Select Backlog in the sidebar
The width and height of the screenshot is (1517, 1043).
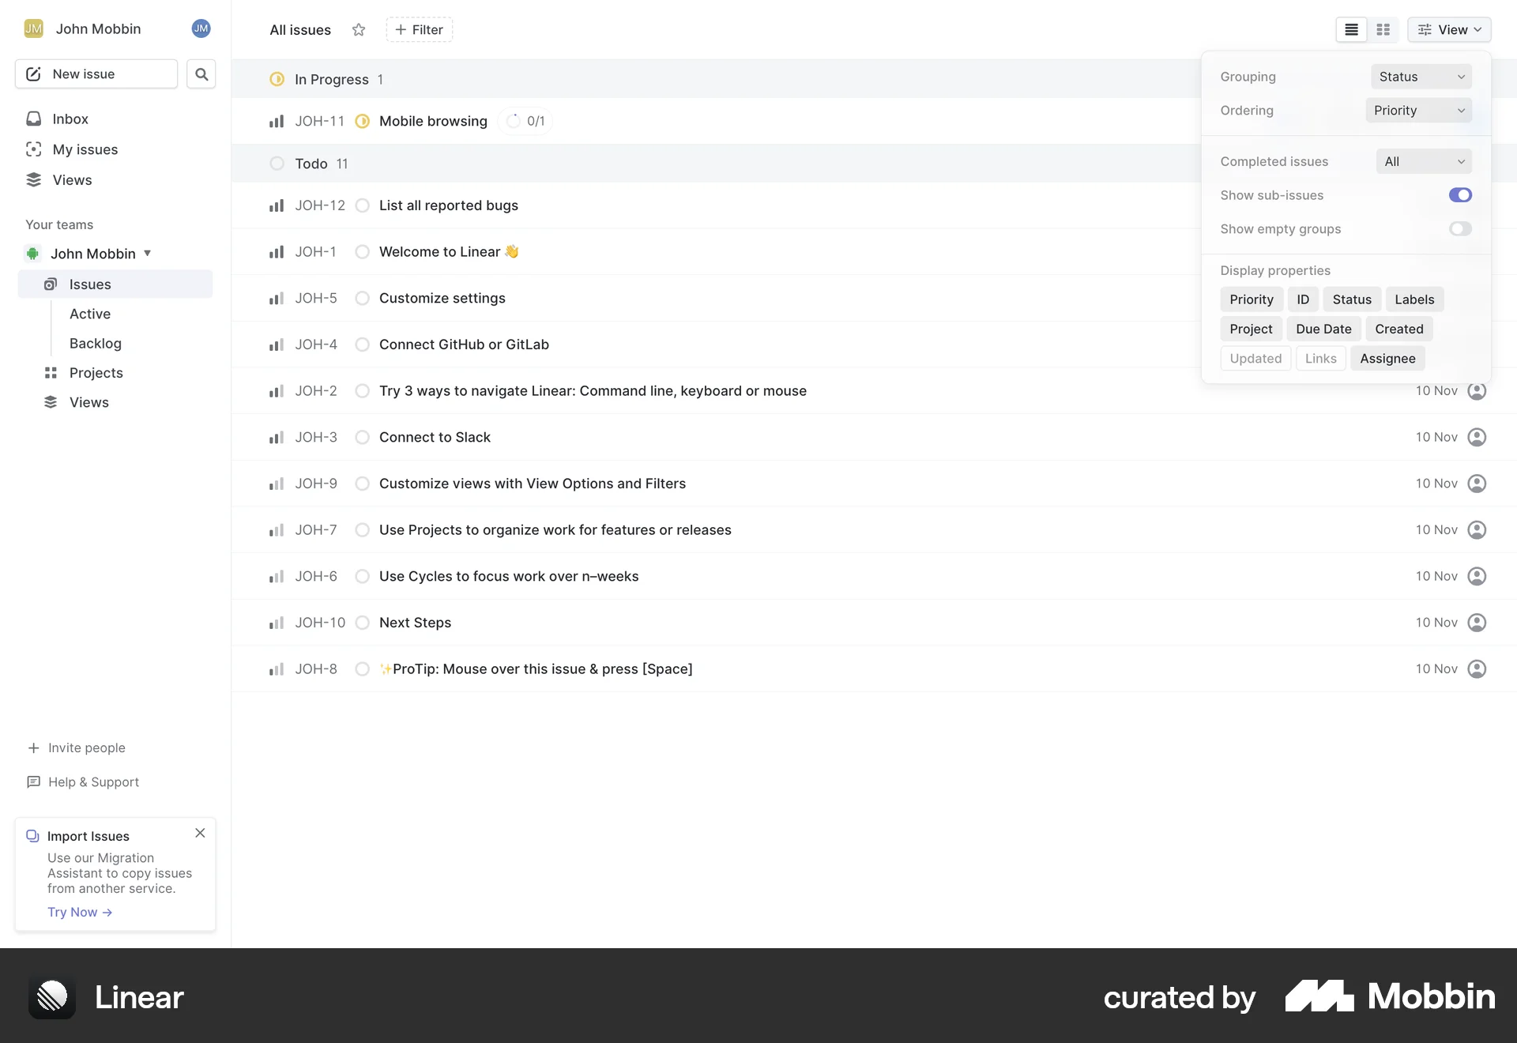95,343
